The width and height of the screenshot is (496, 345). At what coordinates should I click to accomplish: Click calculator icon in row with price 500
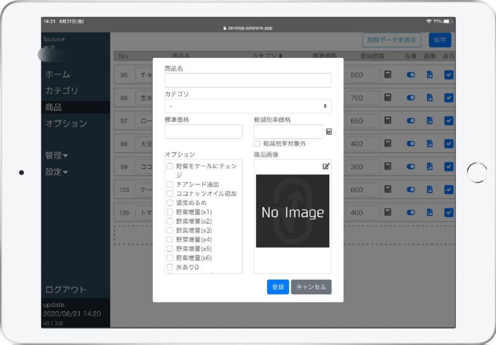pos(387,75)
